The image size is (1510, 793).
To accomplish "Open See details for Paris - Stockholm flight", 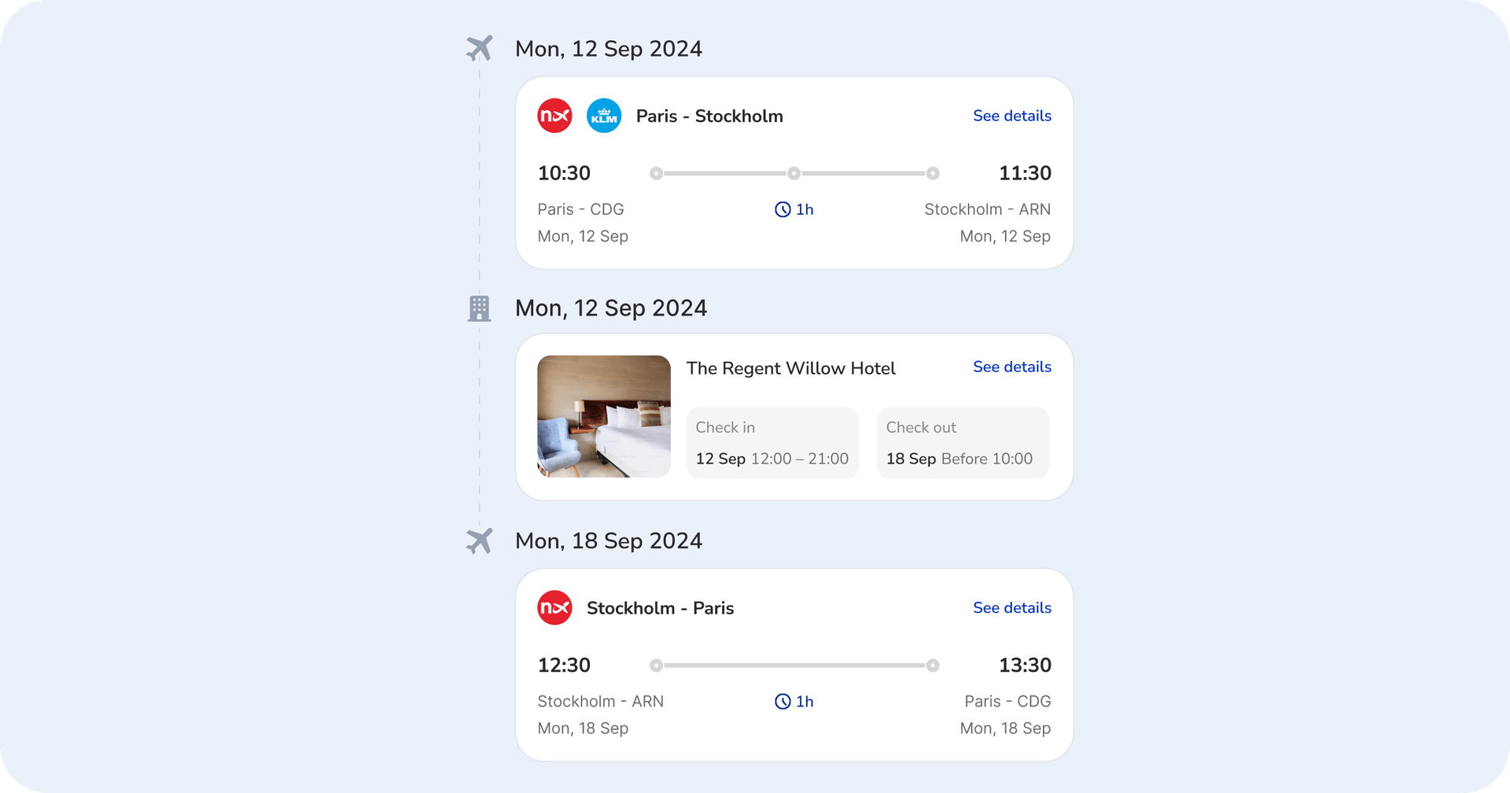I will (x=1011, y=116).
